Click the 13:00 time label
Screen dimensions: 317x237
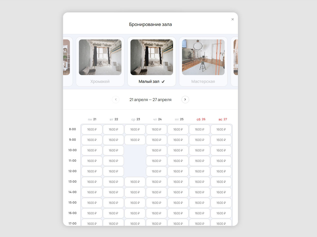[x=72, y=182]
